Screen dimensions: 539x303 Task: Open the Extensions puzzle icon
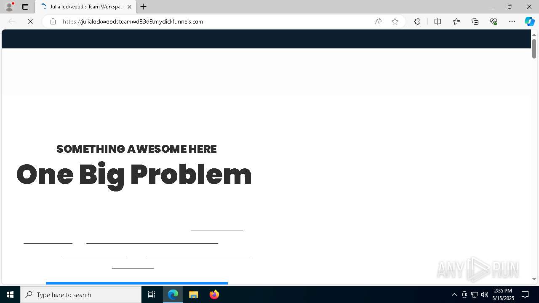coord(417,21)
